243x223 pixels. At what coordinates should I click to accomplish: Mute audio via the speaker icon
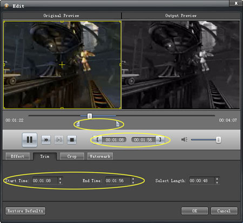pyautogui.click(x=185, y=139)
